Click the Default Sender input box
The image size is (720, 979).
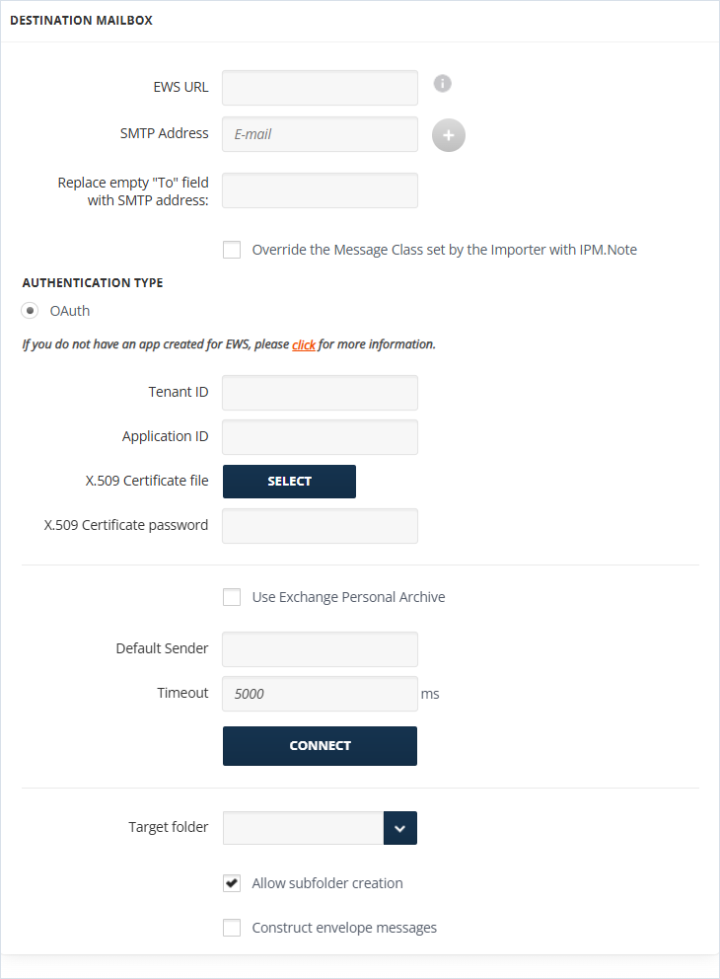[x=320, y=649]
